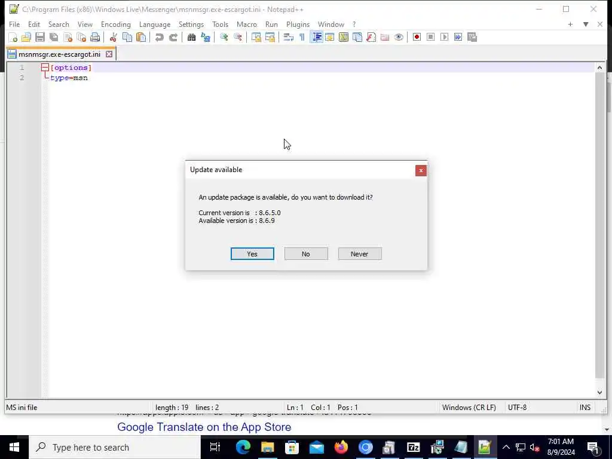Open the Macro menu
612x459 pixels.
(247, 24)
